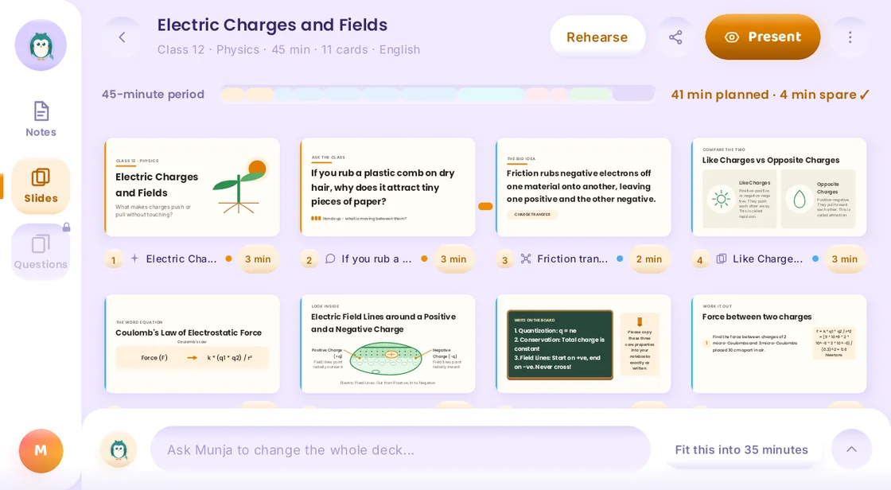Click the orange M user avatar
Viewport: 891px width, 490px height.
[x=41, y=451]
